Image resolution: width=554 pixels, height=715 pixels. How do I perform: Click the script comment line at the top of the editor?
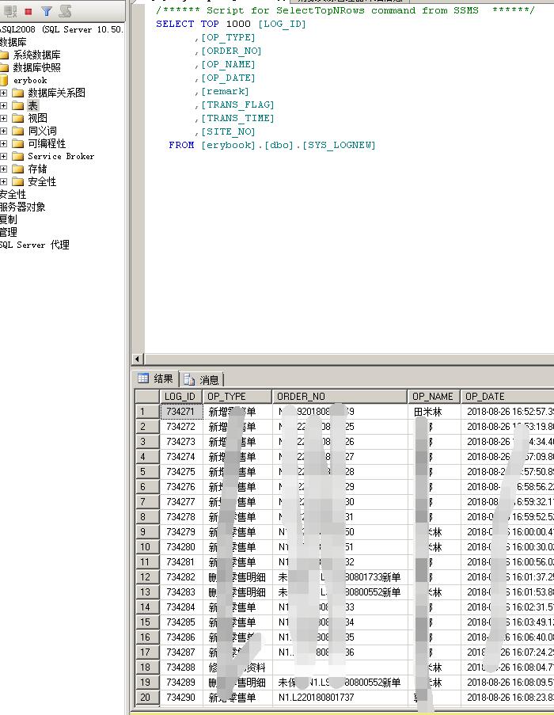coord(345,10)
